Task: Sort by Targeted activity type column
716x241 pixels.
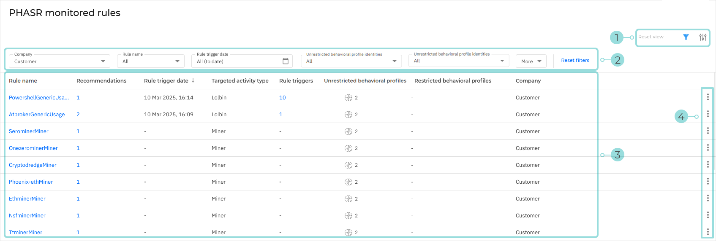Action: tap(240, 80)
